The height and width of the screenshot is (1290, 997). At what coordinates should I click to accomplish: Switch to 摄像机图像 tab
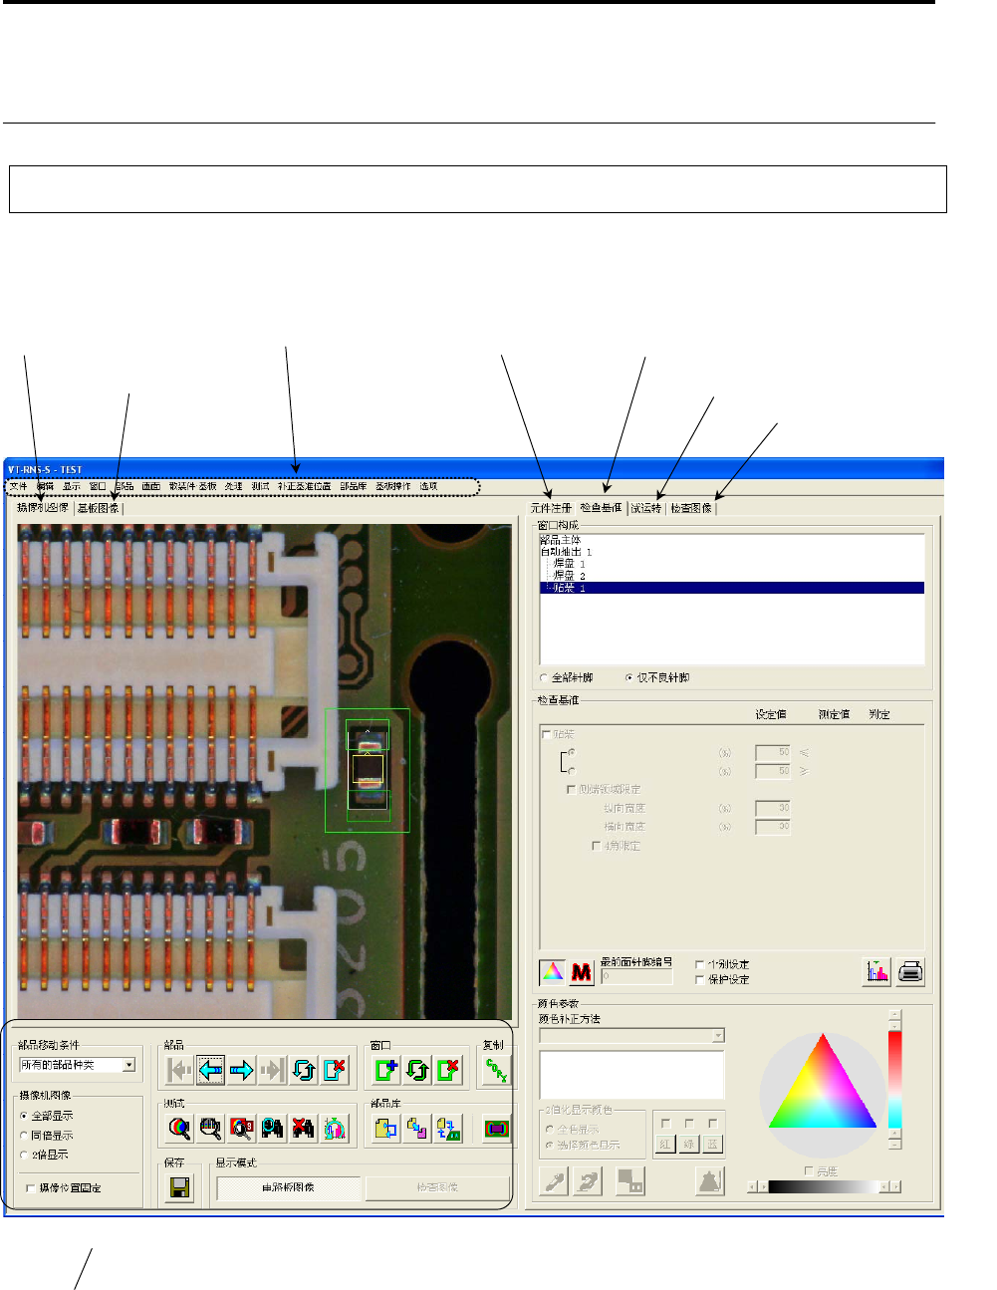pos(43,508)
